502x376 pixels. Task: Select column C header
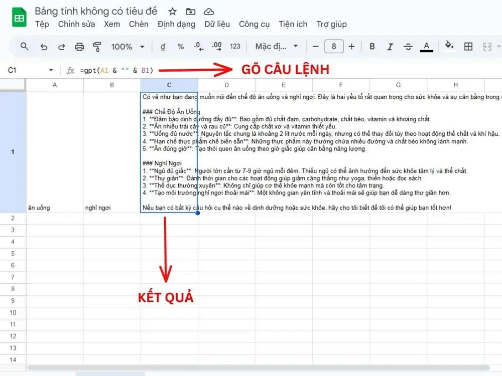169,85
